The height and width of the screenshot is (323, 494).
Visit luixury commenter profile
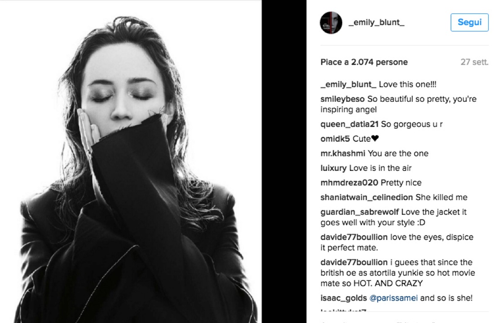(334, 168)
